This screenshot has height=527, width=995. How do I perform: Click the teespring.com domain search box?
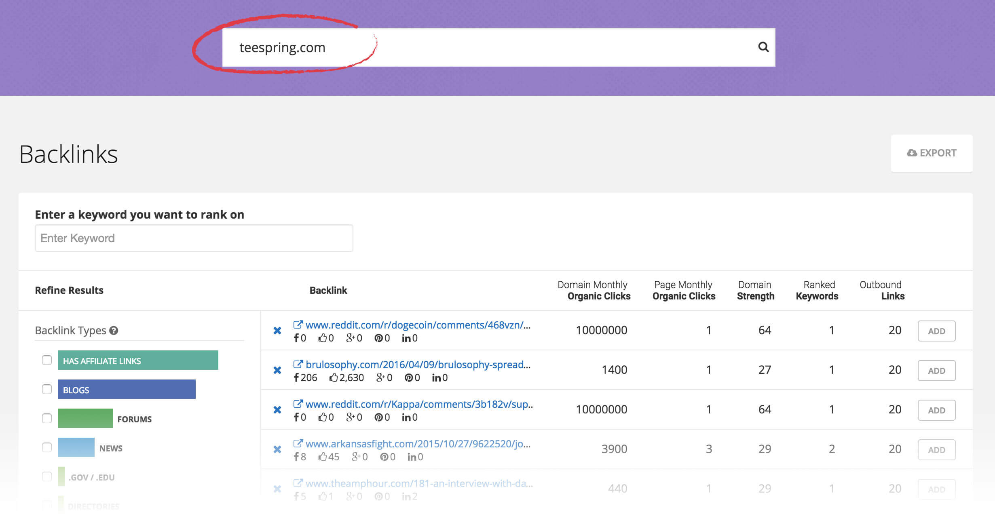tap(485, 47)
